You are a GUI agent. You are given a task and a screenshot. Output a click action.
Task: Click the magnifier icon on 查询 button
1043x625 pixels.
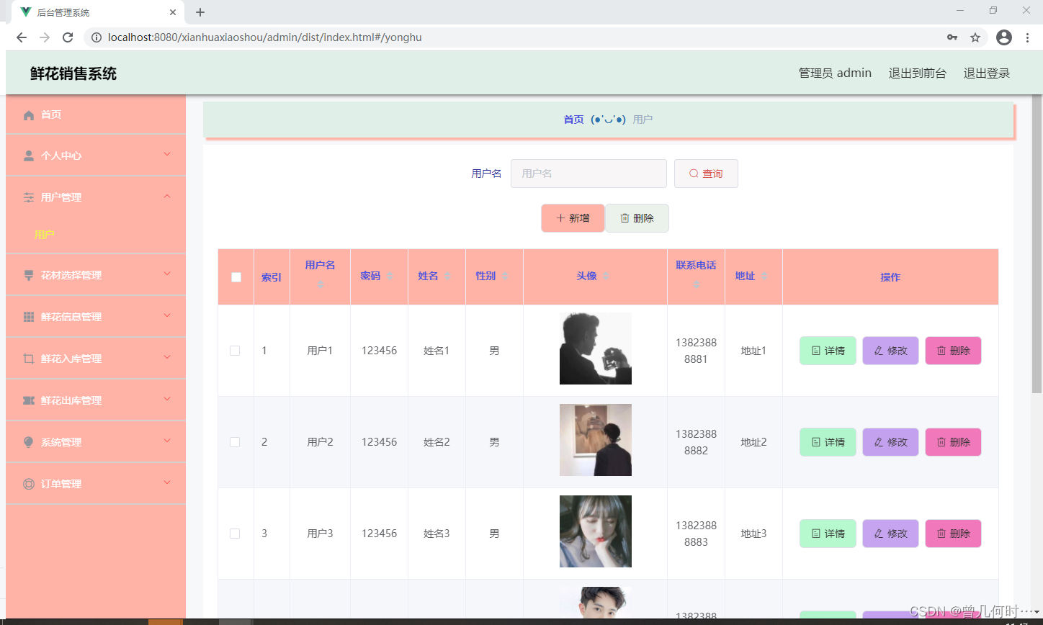(694, 174)
